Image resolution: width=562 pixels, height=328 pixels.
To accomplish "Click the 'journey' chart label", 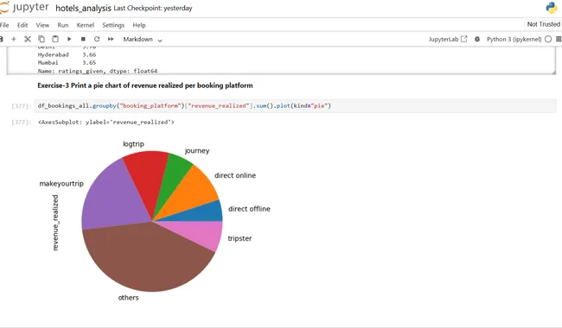I will [197, 151].
